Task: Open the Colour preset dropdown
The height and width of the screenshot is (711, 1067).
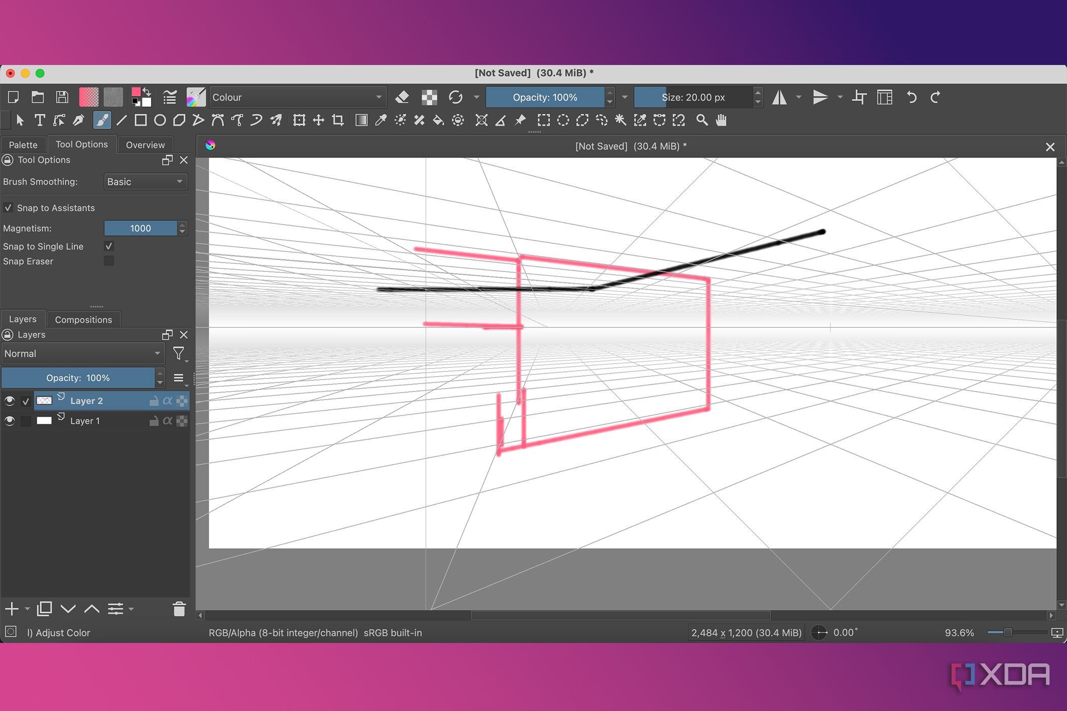Action: click(298, 97)
